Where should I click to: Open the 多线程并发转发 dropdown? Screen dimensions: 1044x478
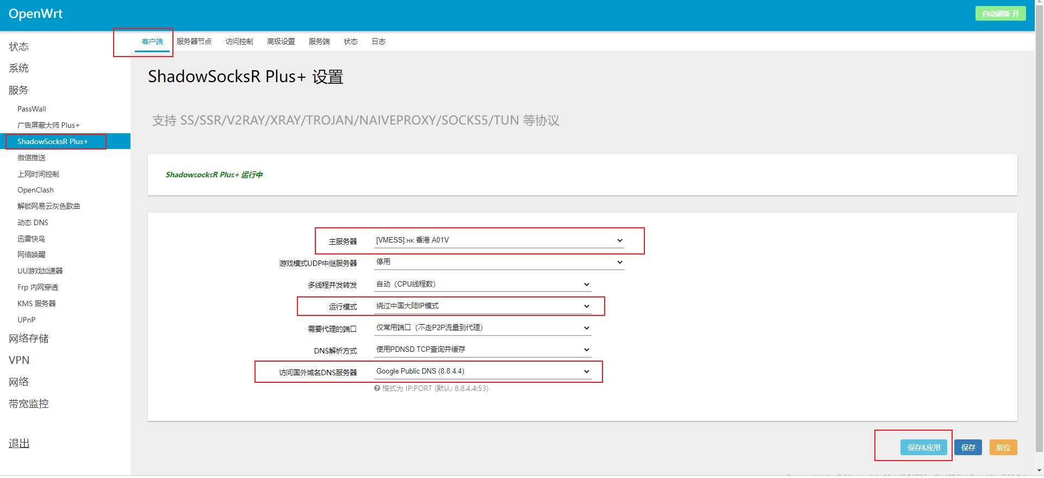(483, 284)
